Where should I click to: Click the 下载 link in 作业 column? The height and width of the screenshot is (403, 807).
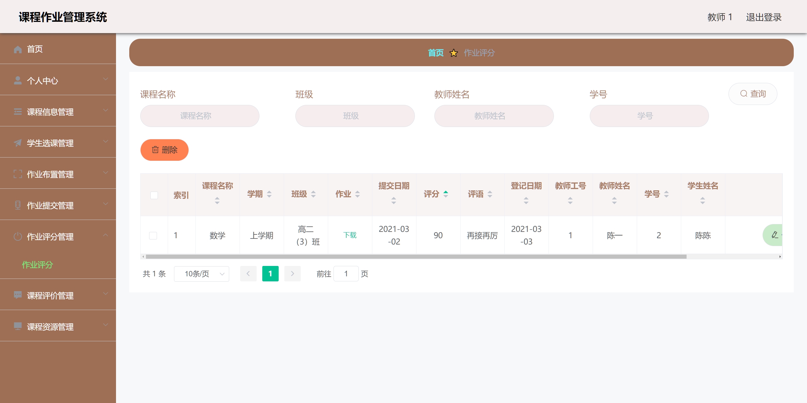tap(350, 235)
